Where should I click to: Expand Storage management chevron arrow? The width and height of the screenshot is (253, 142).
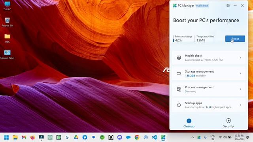click(240, 73)
